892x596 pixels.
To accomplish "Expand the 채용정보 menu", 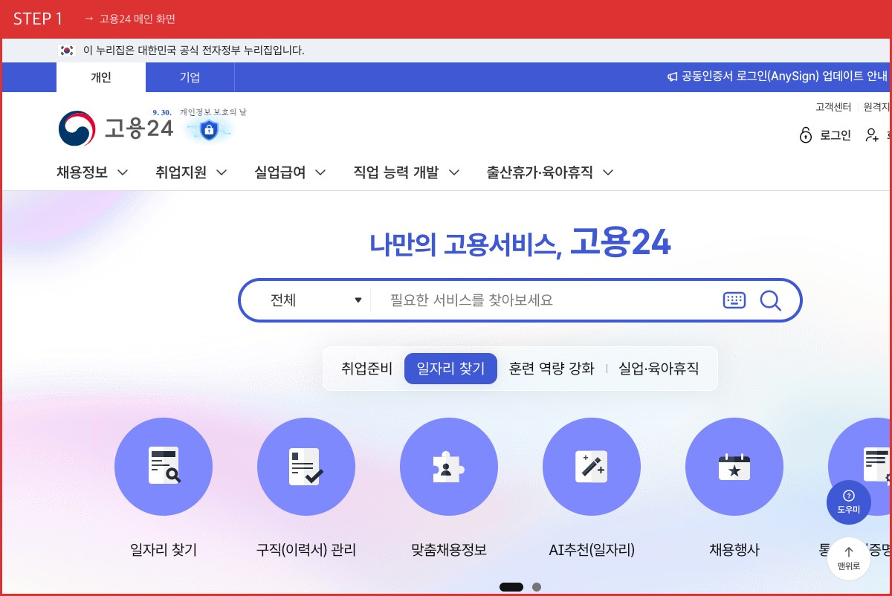I will (92, 172).
